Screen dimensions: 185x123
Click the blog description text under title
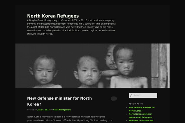click(72, 27)
